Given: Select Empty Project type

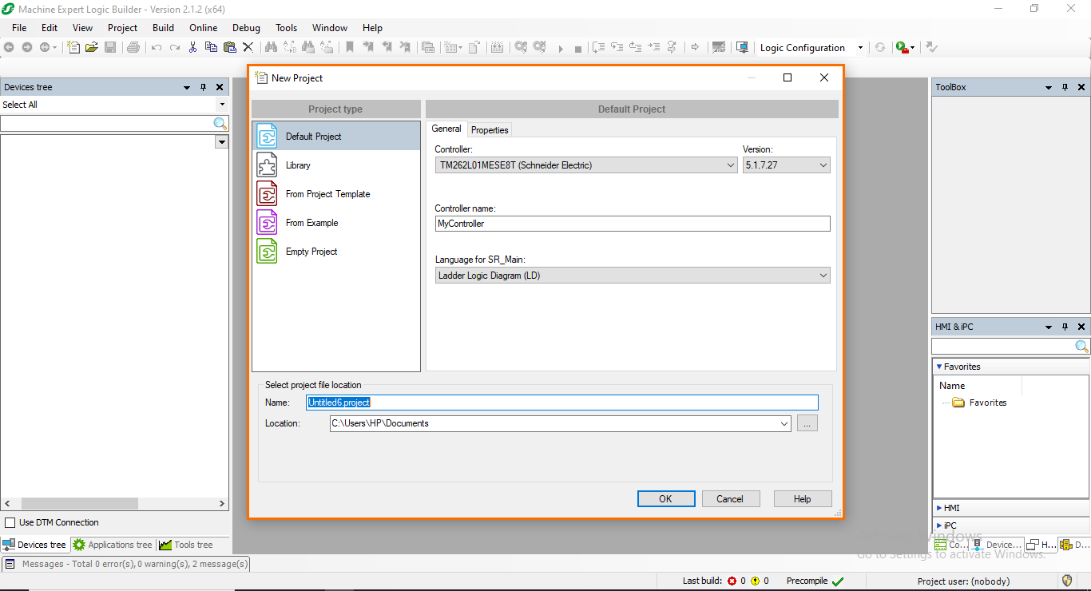Looking at the screenshot, I should 336,252.
